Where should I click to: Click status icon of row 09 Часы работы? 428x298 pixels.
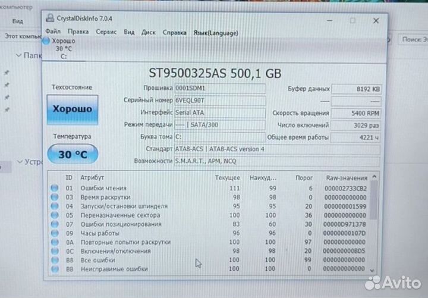pyautogui.click(x=55, y=233)
